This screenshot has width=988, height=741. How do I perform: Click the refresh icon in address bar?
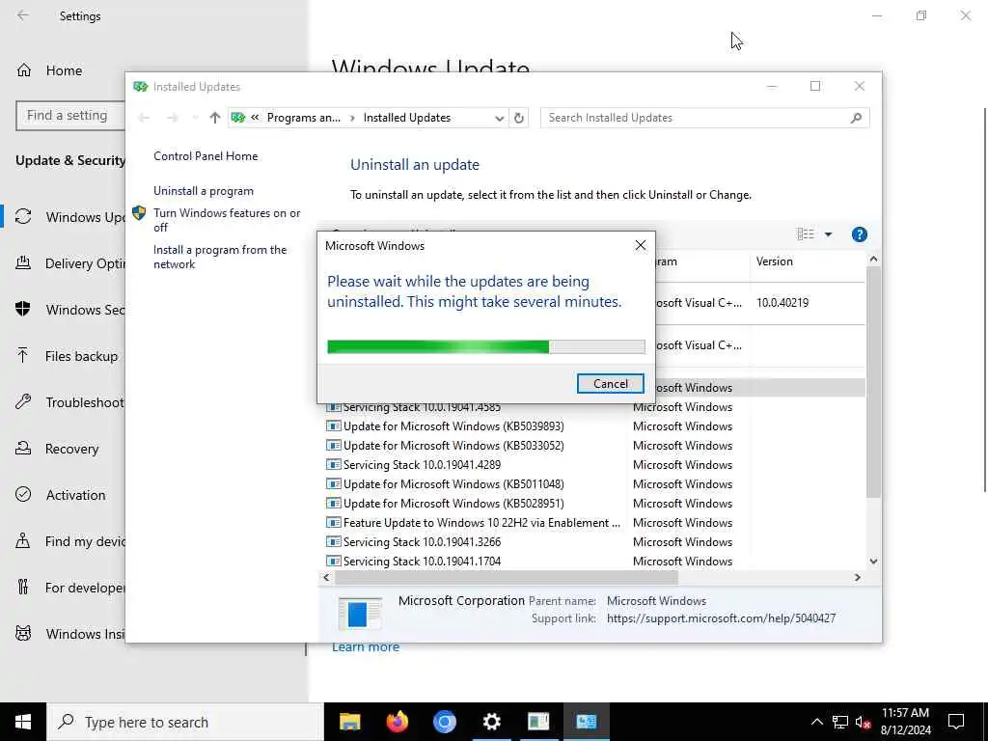518,118
